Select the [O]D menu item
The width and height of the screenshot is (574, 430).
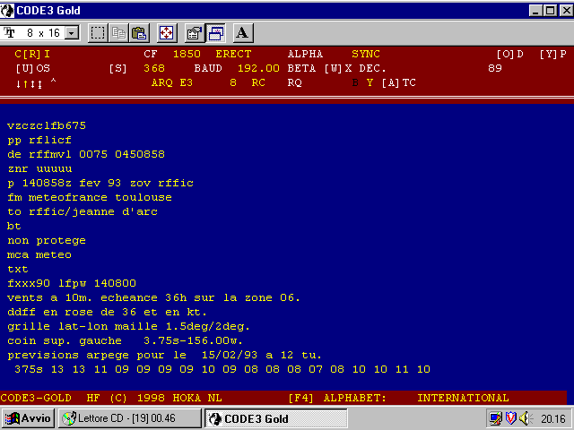[509, 54]
